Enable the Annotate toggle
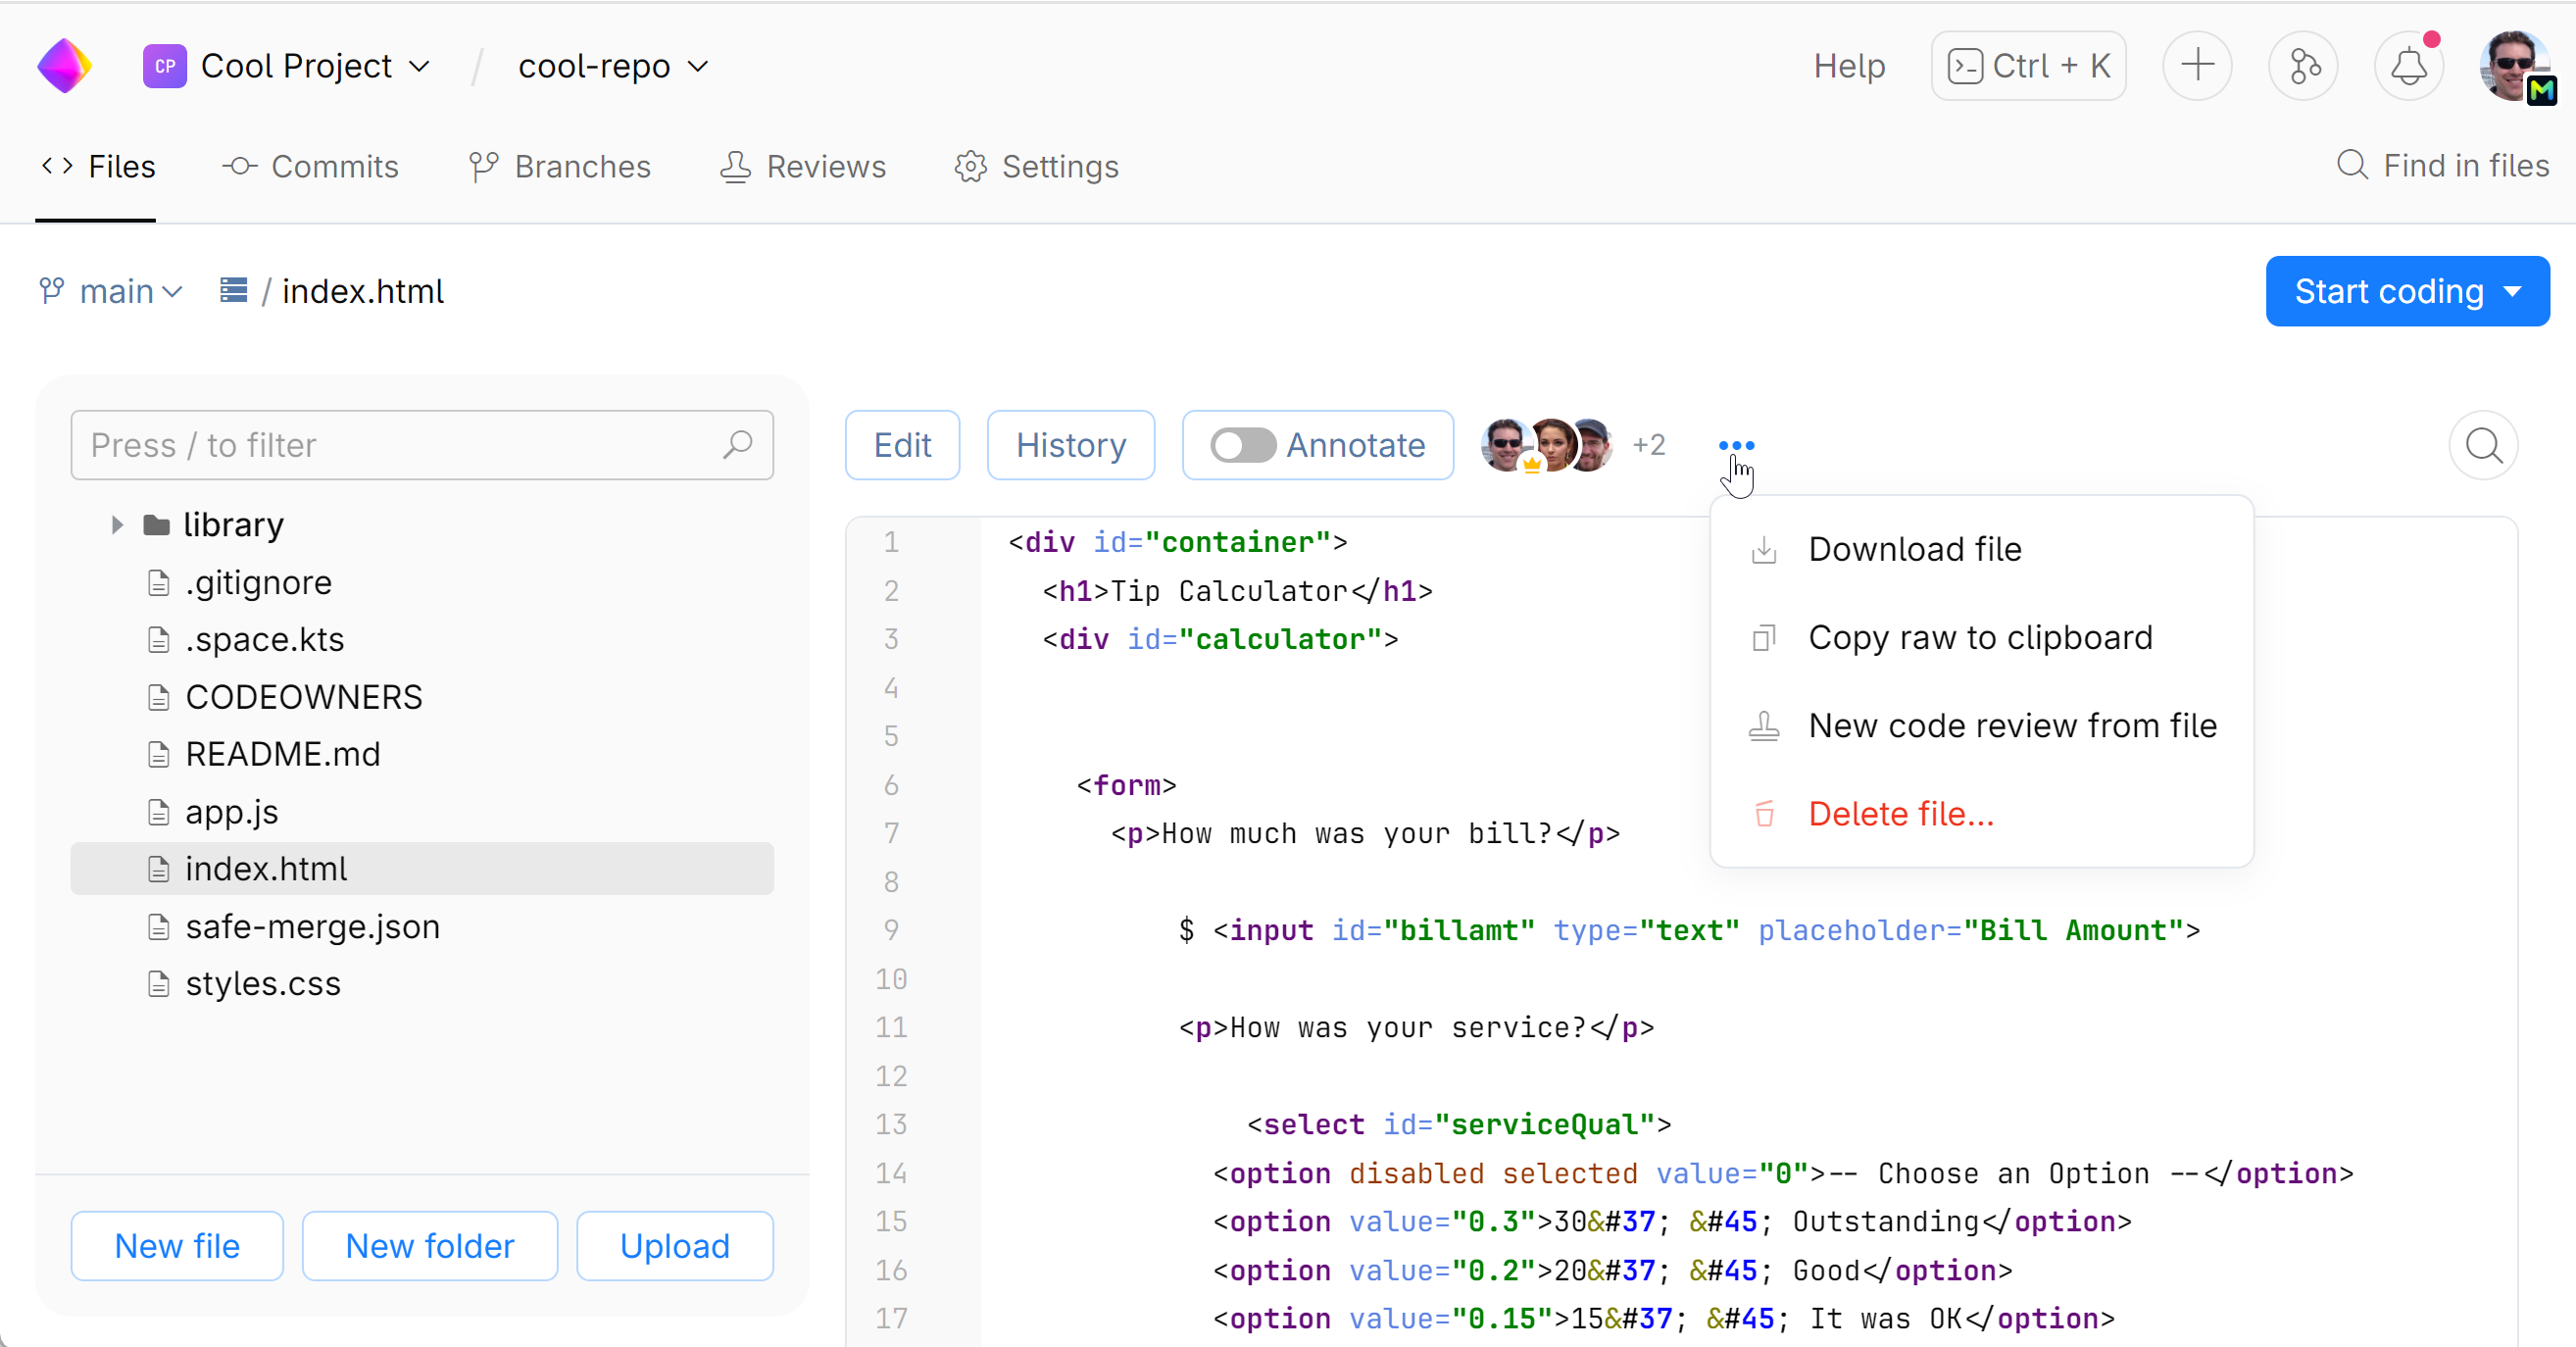 [1243, 445]
